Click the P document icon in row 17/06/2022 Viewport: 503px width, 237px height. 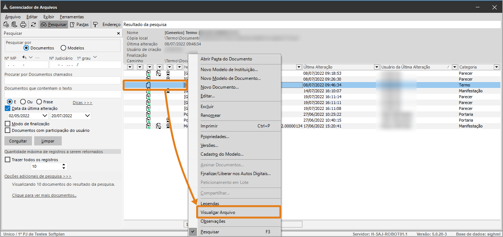point(158,126)
